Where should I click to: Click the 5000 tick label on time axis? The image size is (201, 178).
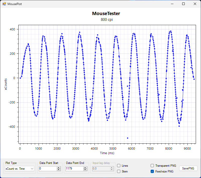click(x=113, y=149)
